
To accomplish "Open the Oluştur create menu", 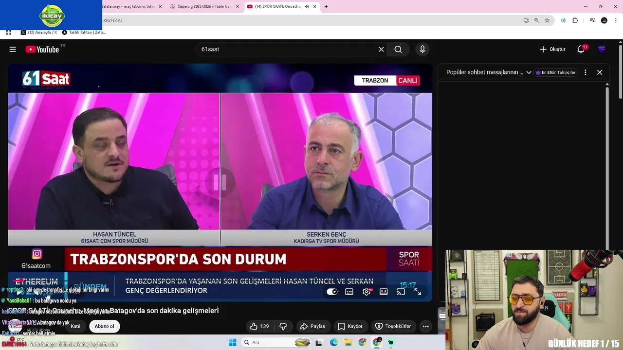I will click(552, 49).
